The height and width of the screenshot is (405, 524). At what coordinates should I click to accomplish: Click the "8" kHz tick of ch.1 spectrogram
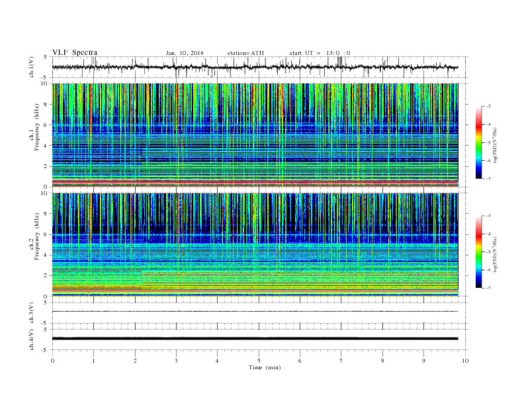46,105
